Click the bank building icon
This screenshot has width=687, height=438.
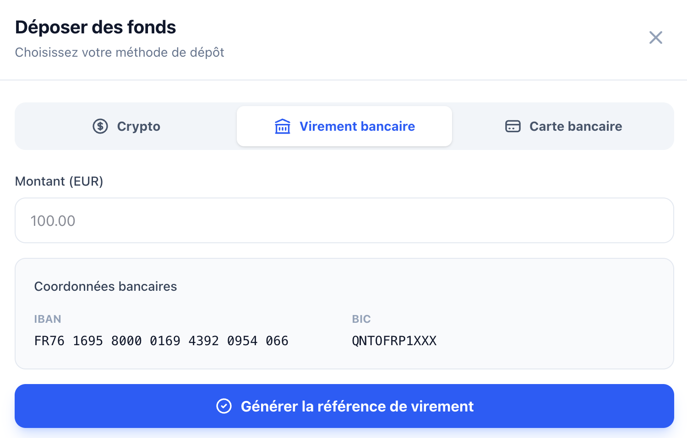click(282, 126)
